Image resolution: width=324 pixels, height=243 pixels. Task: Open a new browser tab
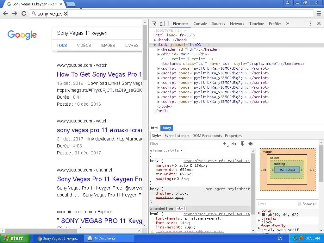pos(71,4)
